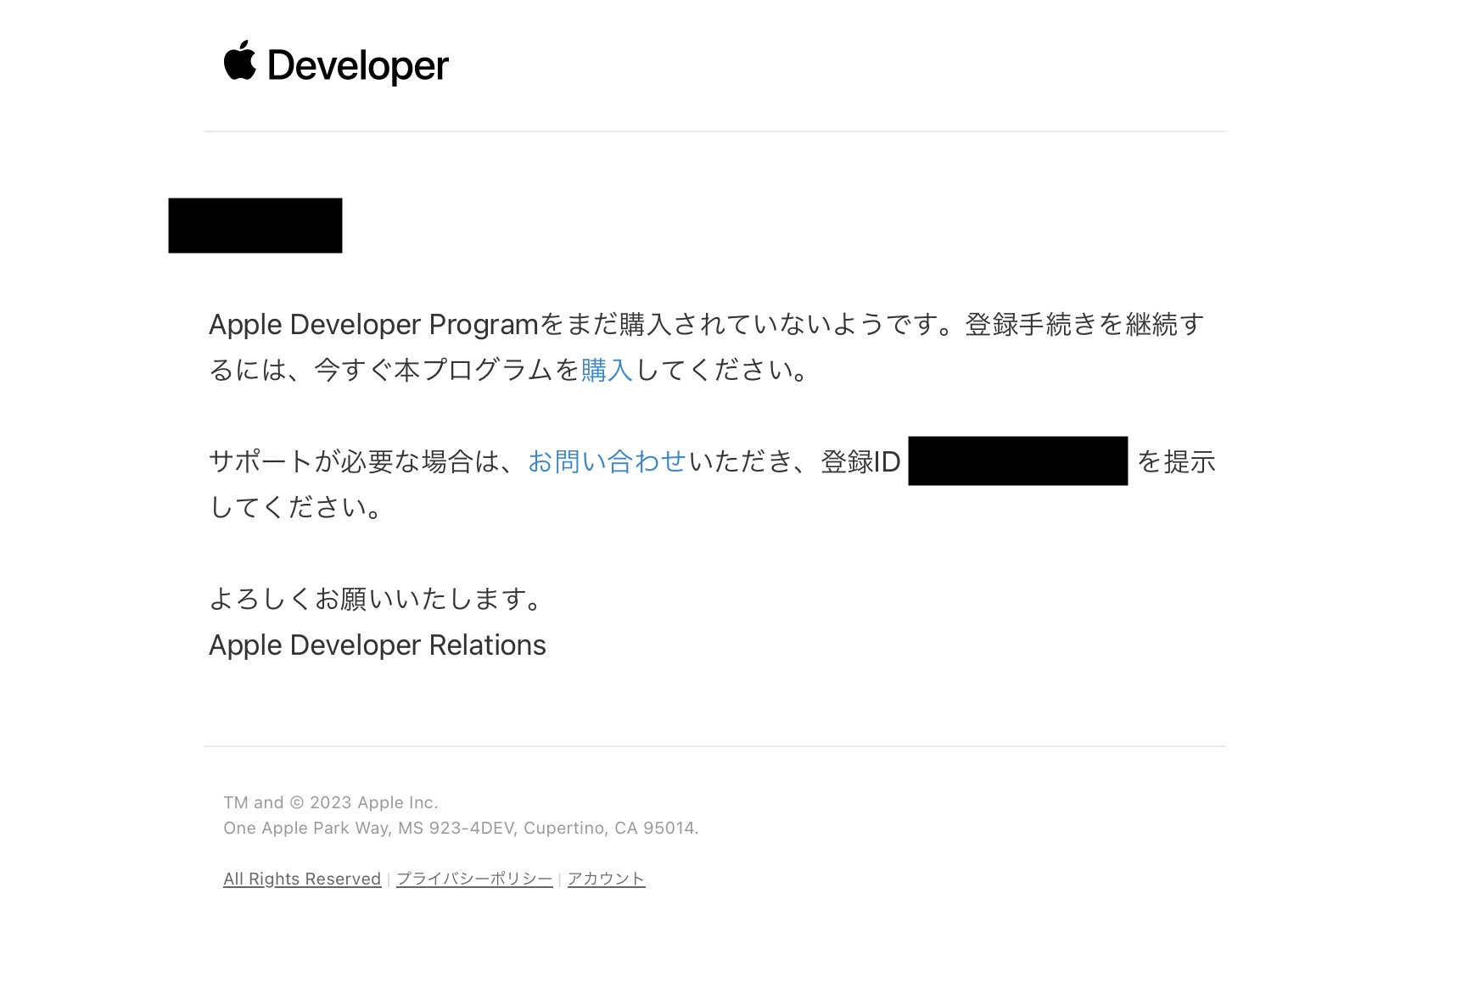Click the One Apple Park Way address line

(461, 828)
